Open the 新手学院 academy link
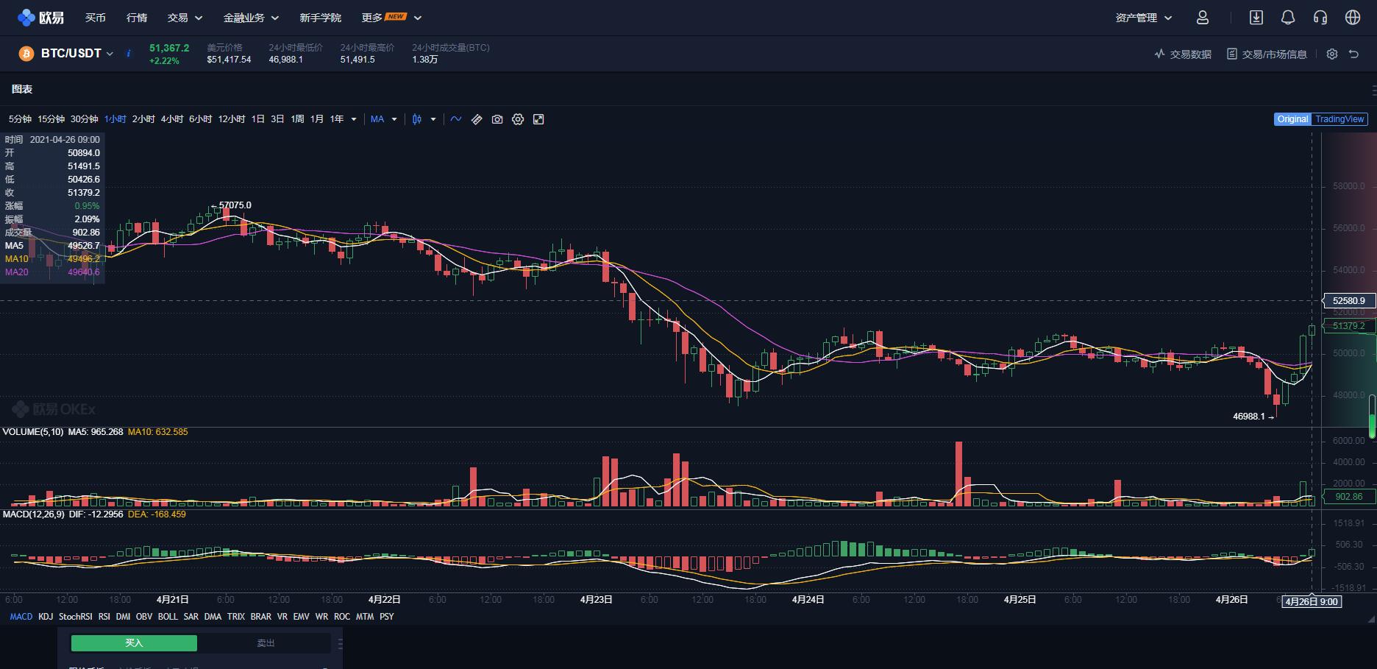This screenshot has height=669, width=1377. coord(319,17)
